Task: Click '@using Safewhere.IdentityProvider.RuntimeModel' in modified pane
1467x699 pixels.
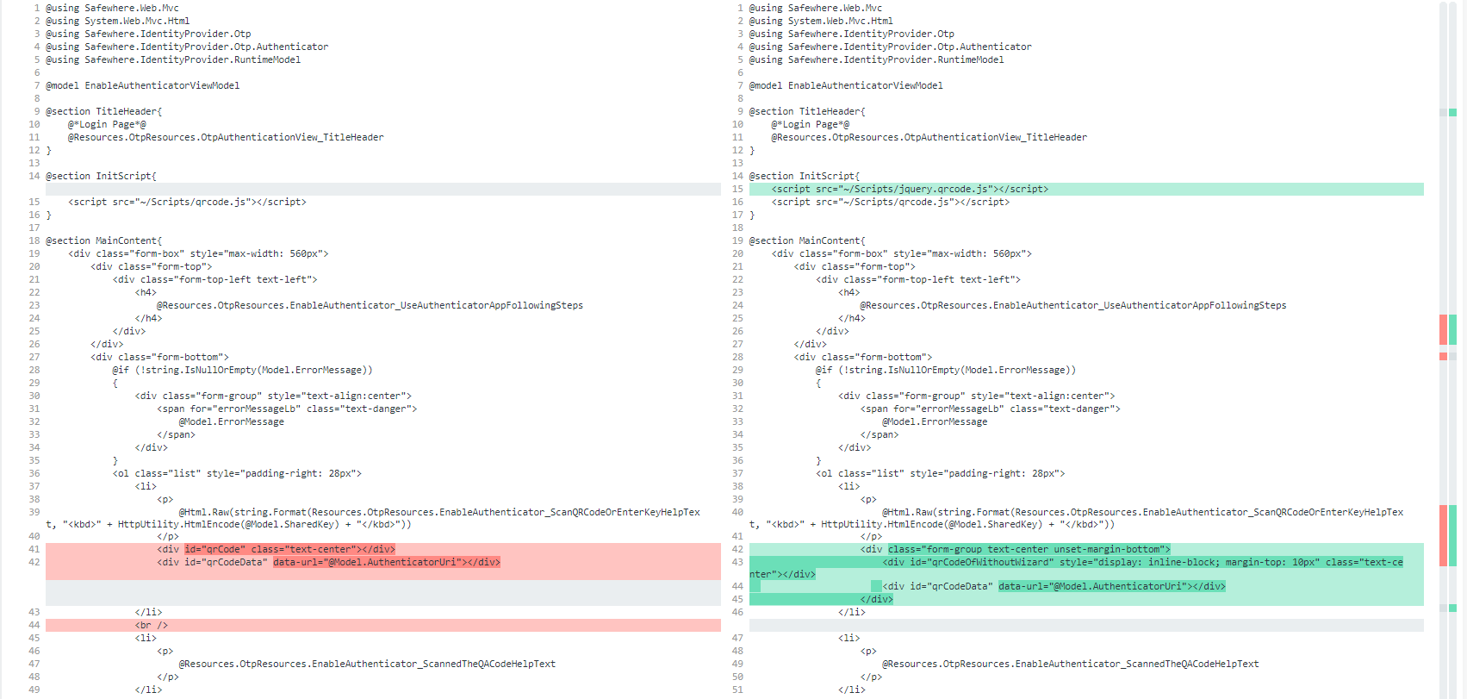Action: click(x=876, y=59)
